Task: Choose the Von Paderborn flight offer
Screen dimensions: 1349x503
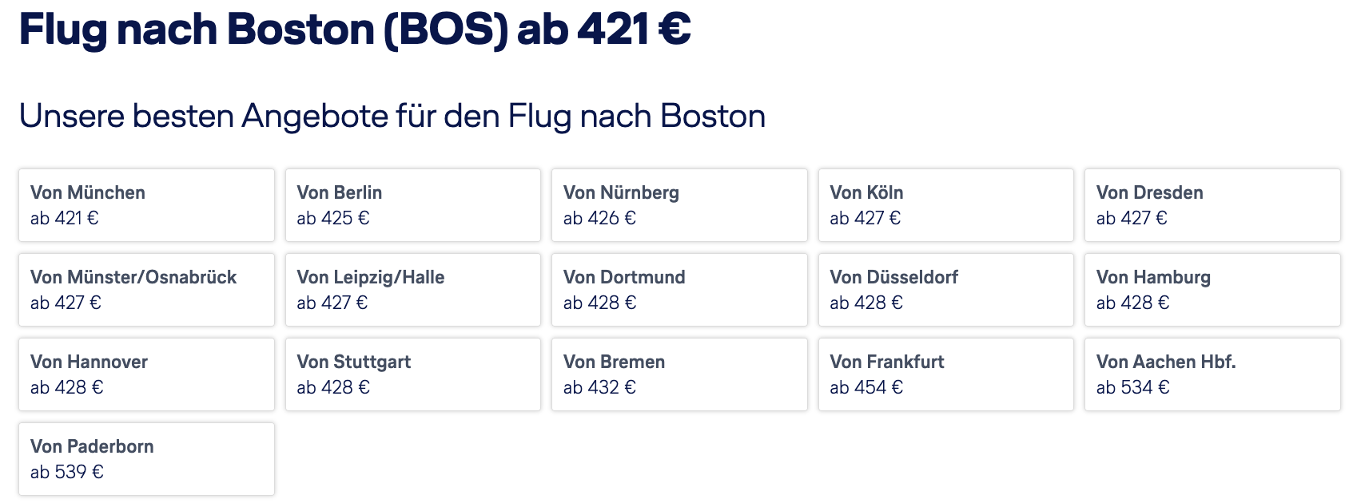Action: point(146,459)
